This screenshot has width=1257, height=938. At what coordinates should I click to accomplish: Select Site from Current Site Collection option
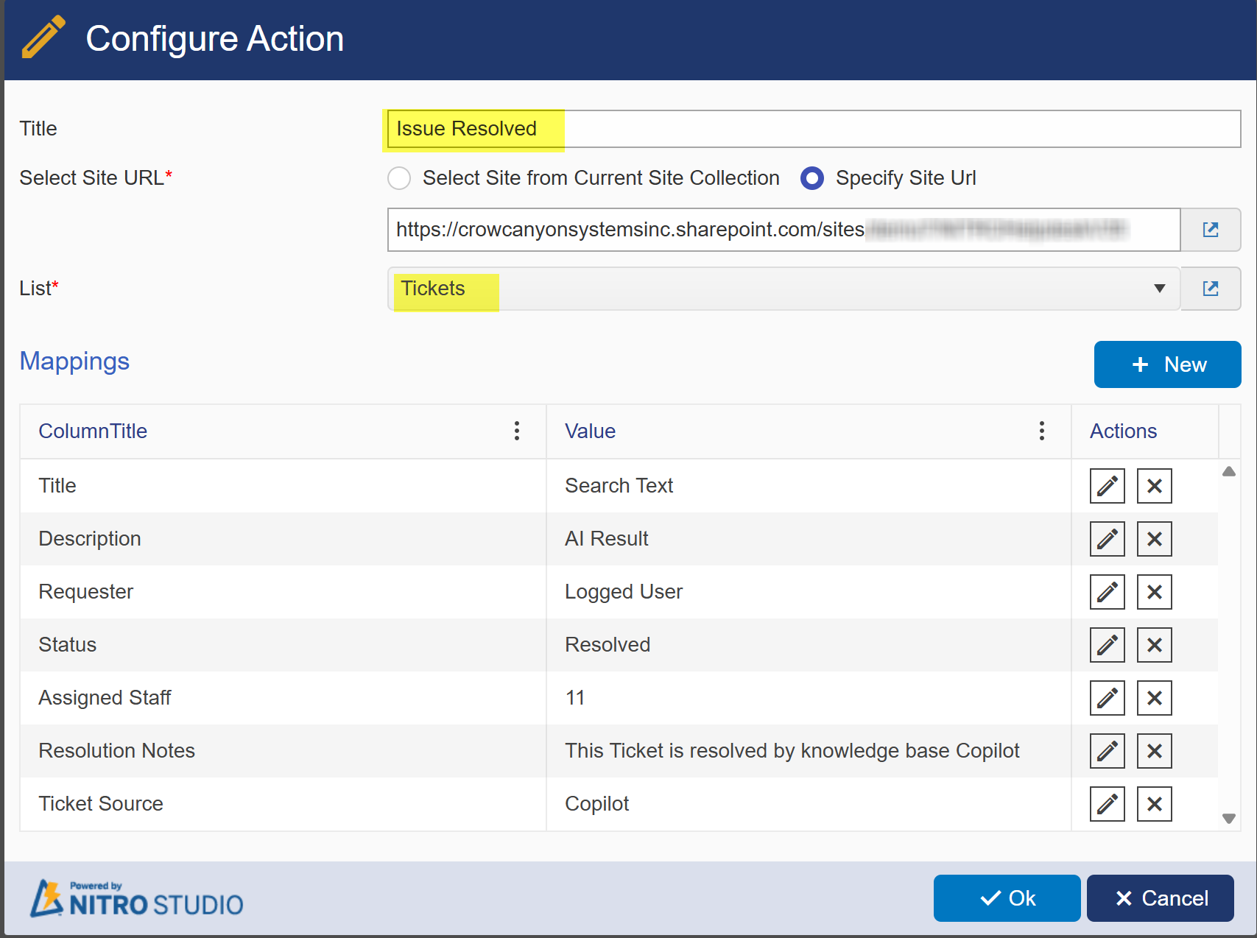click(399, 178)
